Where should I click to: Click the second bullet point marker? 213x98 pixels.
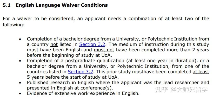coord(20,61)
